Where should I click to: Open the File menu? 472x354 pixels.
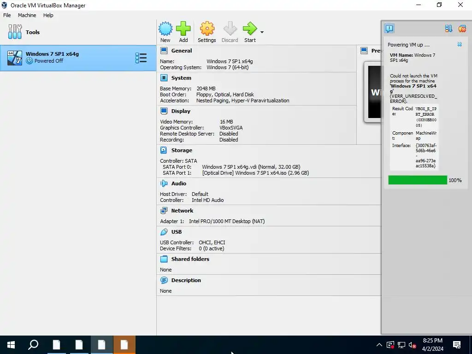pos(7,15)
